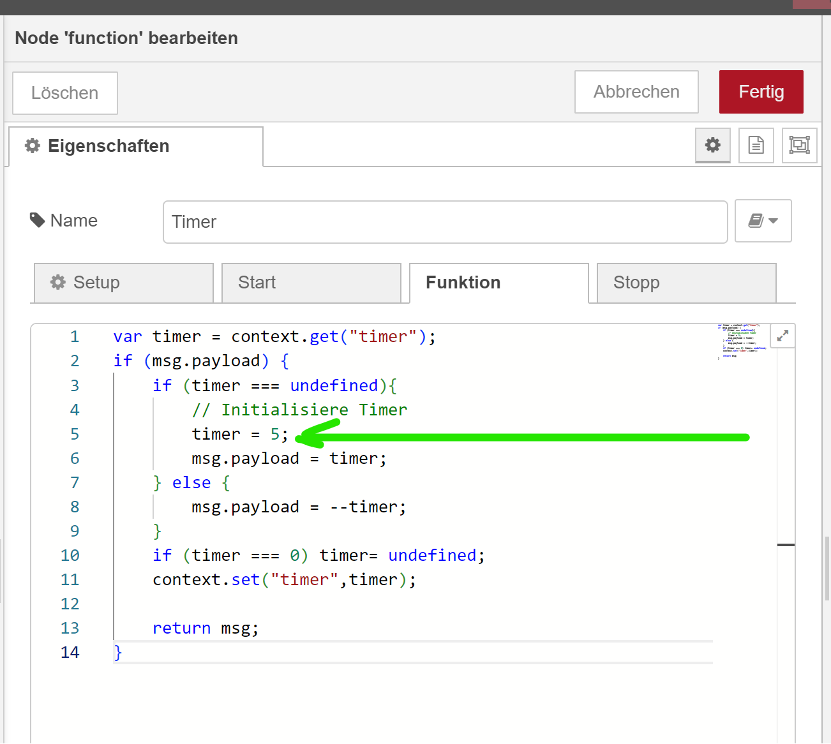Click the 'return msg;' statement

(x=206, y=629)
